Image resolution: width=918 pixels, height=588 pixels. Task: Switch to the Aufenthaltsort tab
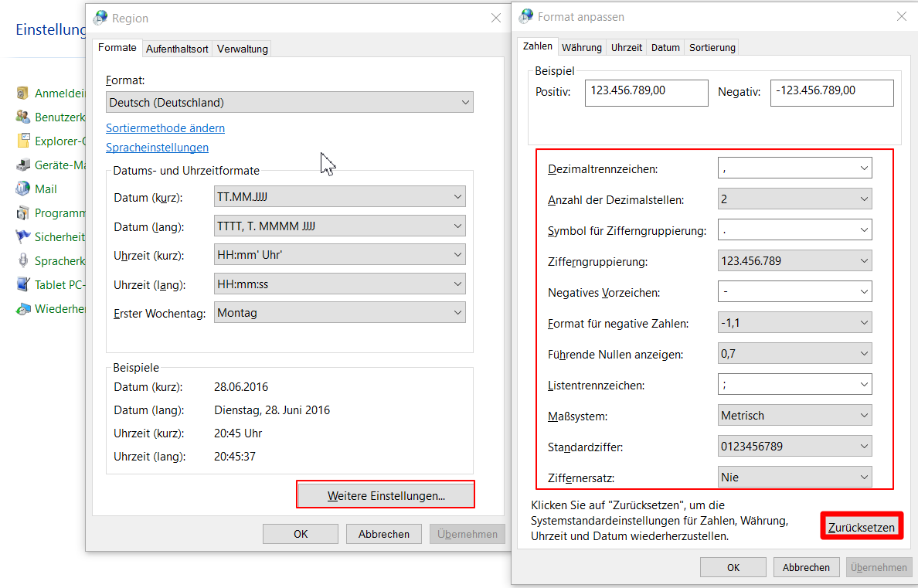tap(177, 49)
